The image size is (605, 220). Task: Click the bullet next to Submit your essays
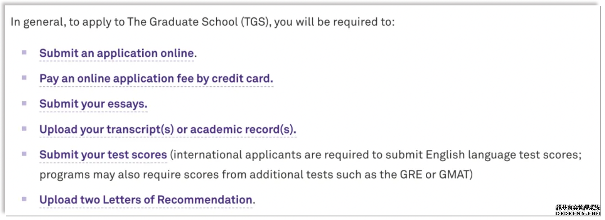24,103
